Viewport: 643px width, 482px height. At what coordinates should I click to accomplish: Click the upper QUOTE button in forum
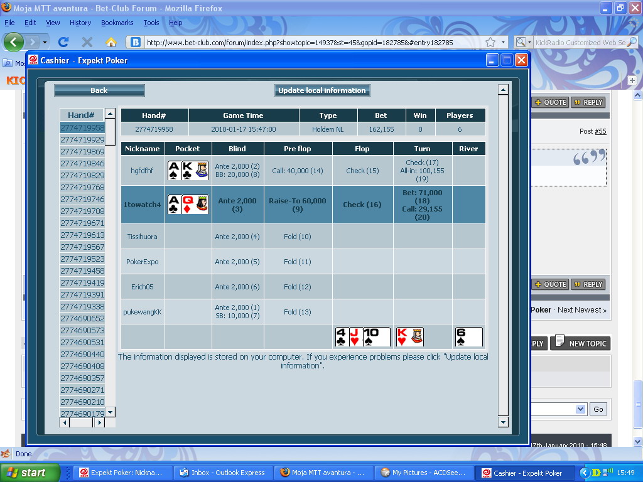pos(550,102)
